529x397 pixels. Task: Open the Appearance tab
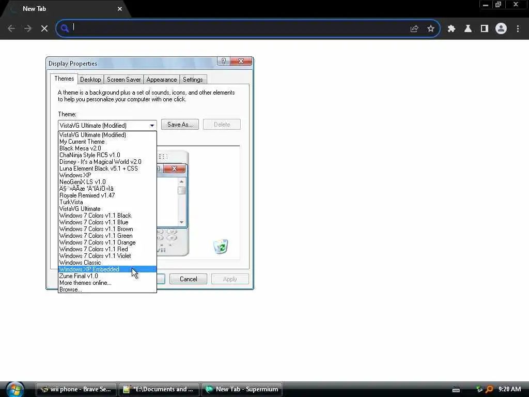pos(162,80)
